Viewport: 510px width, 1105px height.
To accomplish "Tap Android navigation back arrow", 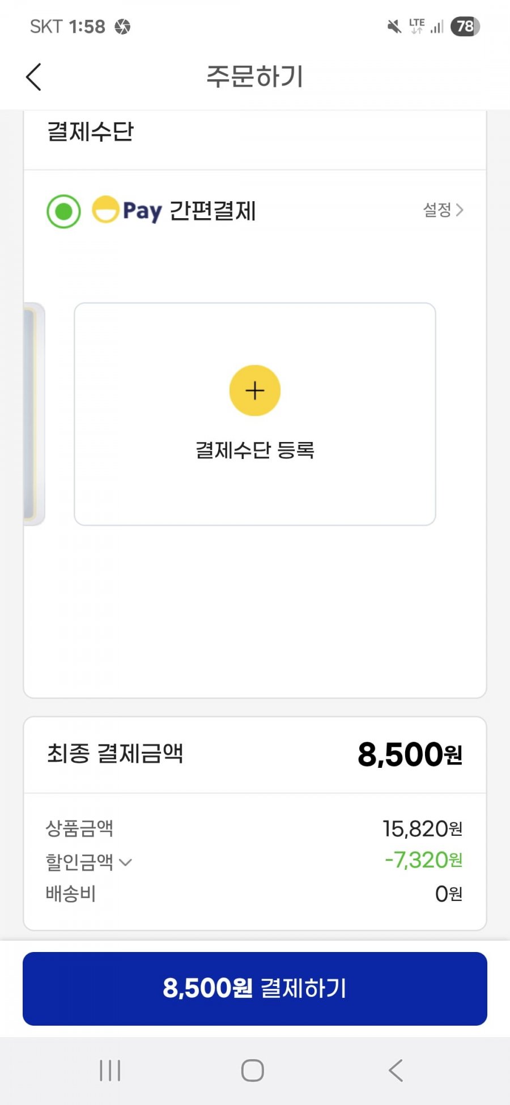I will coord(396,1070).
